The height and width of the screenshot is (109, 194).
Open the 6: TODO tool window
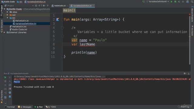pyautogui.click(x=51, y=107)
